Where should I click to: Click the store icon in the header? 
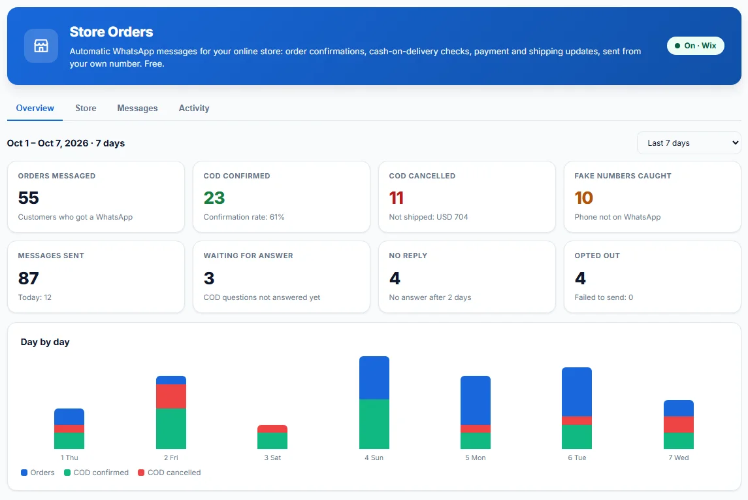click(41, 46)
